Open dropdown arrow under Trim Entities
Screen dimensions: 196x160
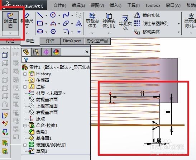(92, 33)
